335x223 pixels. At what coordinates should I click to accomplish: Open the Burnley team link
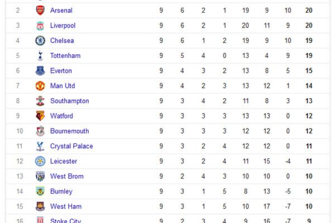pos(61,191)
